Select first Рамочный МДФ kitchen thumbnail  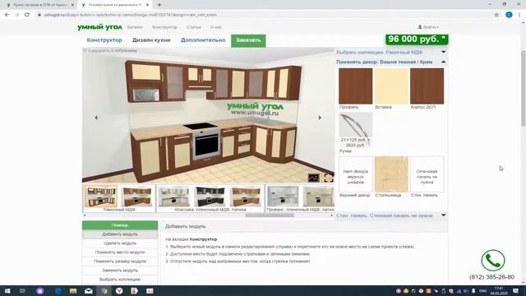(100, 197)
